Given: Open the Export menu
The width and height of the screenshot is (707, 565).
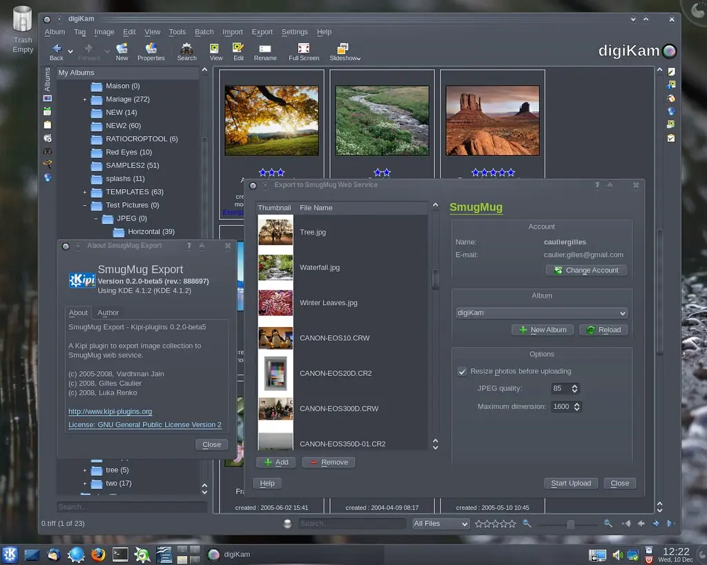Looking at the screenshot, I should point(262,32).
